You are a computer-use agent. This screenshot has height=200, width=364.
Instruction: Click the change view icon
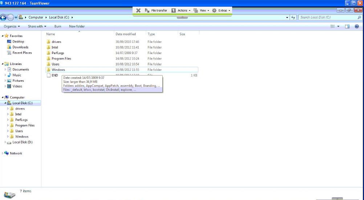point(333,26)
